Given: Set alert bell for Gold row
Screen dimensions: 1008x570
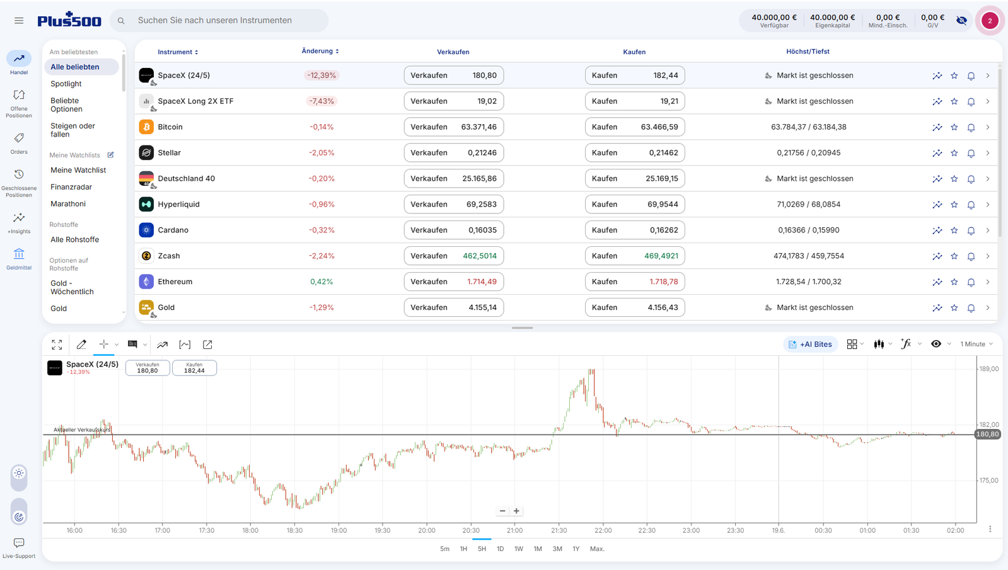Looking at the screenshot, I should coord(971,308).
